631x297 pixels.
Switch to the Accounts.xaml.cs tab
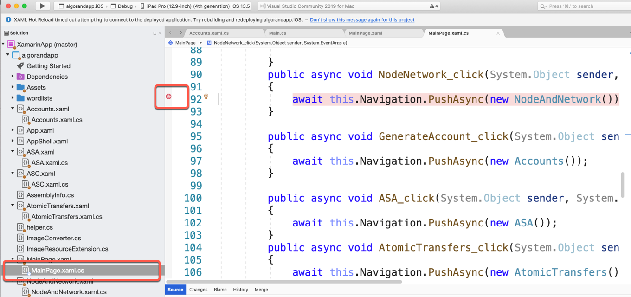point(209,33)
